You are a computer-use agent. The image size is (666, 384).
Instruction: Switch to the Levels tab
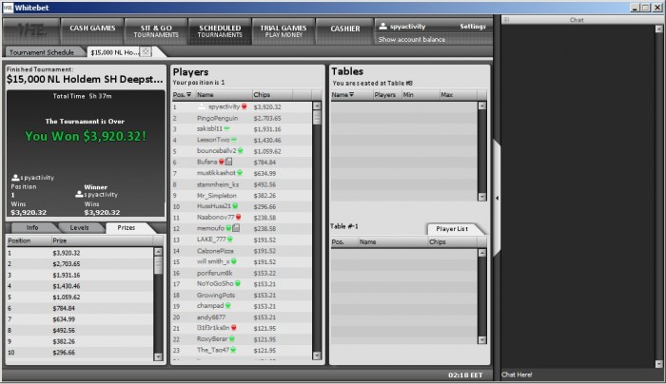79,228
